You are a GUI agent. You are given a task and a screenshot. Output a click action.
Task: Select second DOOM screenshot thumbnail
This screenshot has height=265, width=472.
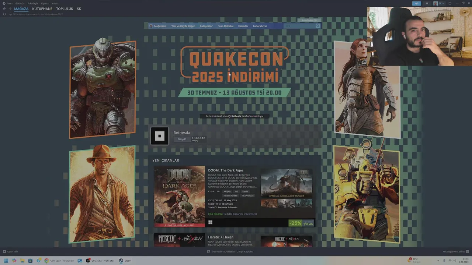pyautogui.click(x=287, y=203)
